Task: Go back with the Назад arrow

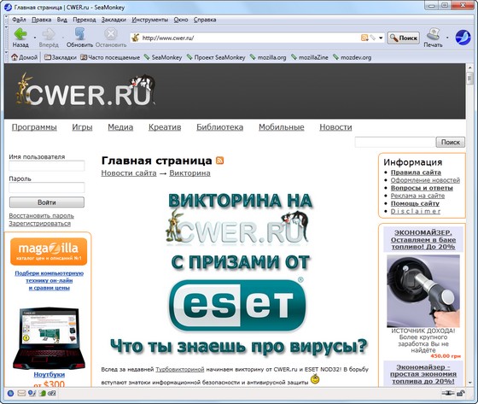Action: tap(20, 38)
